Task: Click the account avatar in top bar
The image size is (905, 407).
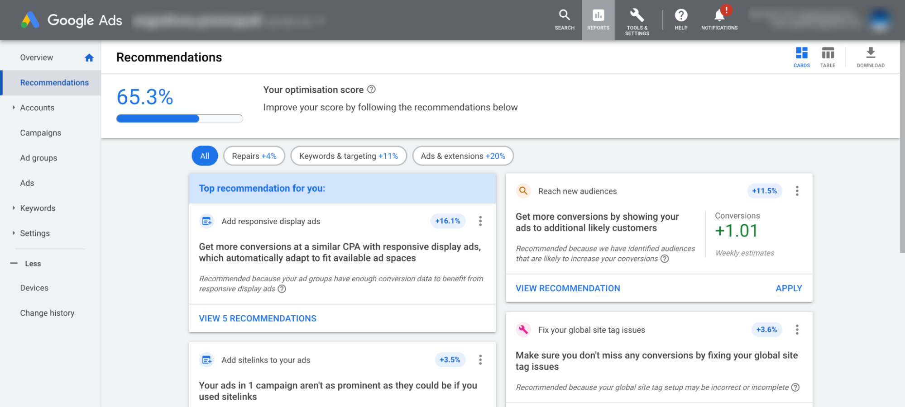Action: click(x=880, y=20)
